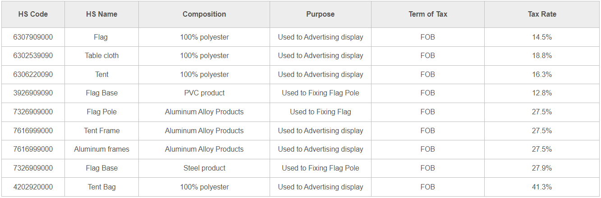Screen dimensions: 601x198
Task: Click the PVC product composition cell
Action: tap(204, 93)
